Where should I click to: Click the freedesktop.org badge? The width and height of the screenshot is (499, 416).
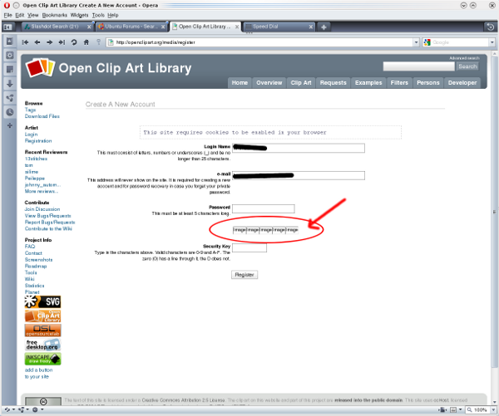click(x=42, y=344)
